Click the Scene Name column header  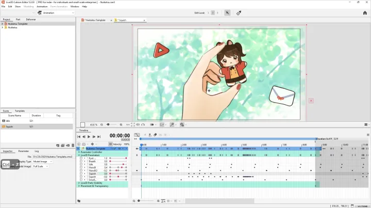coord(14,116)
